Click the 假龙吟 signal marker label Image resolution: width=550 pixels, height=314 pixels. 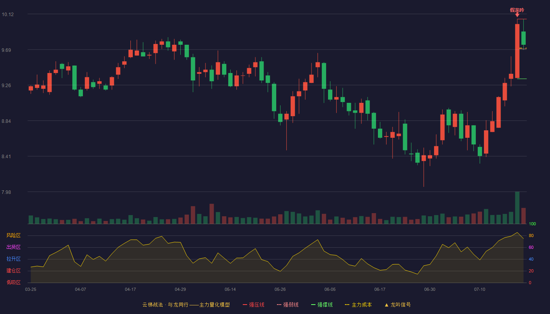pyautogui.click(x=517, y=10)
